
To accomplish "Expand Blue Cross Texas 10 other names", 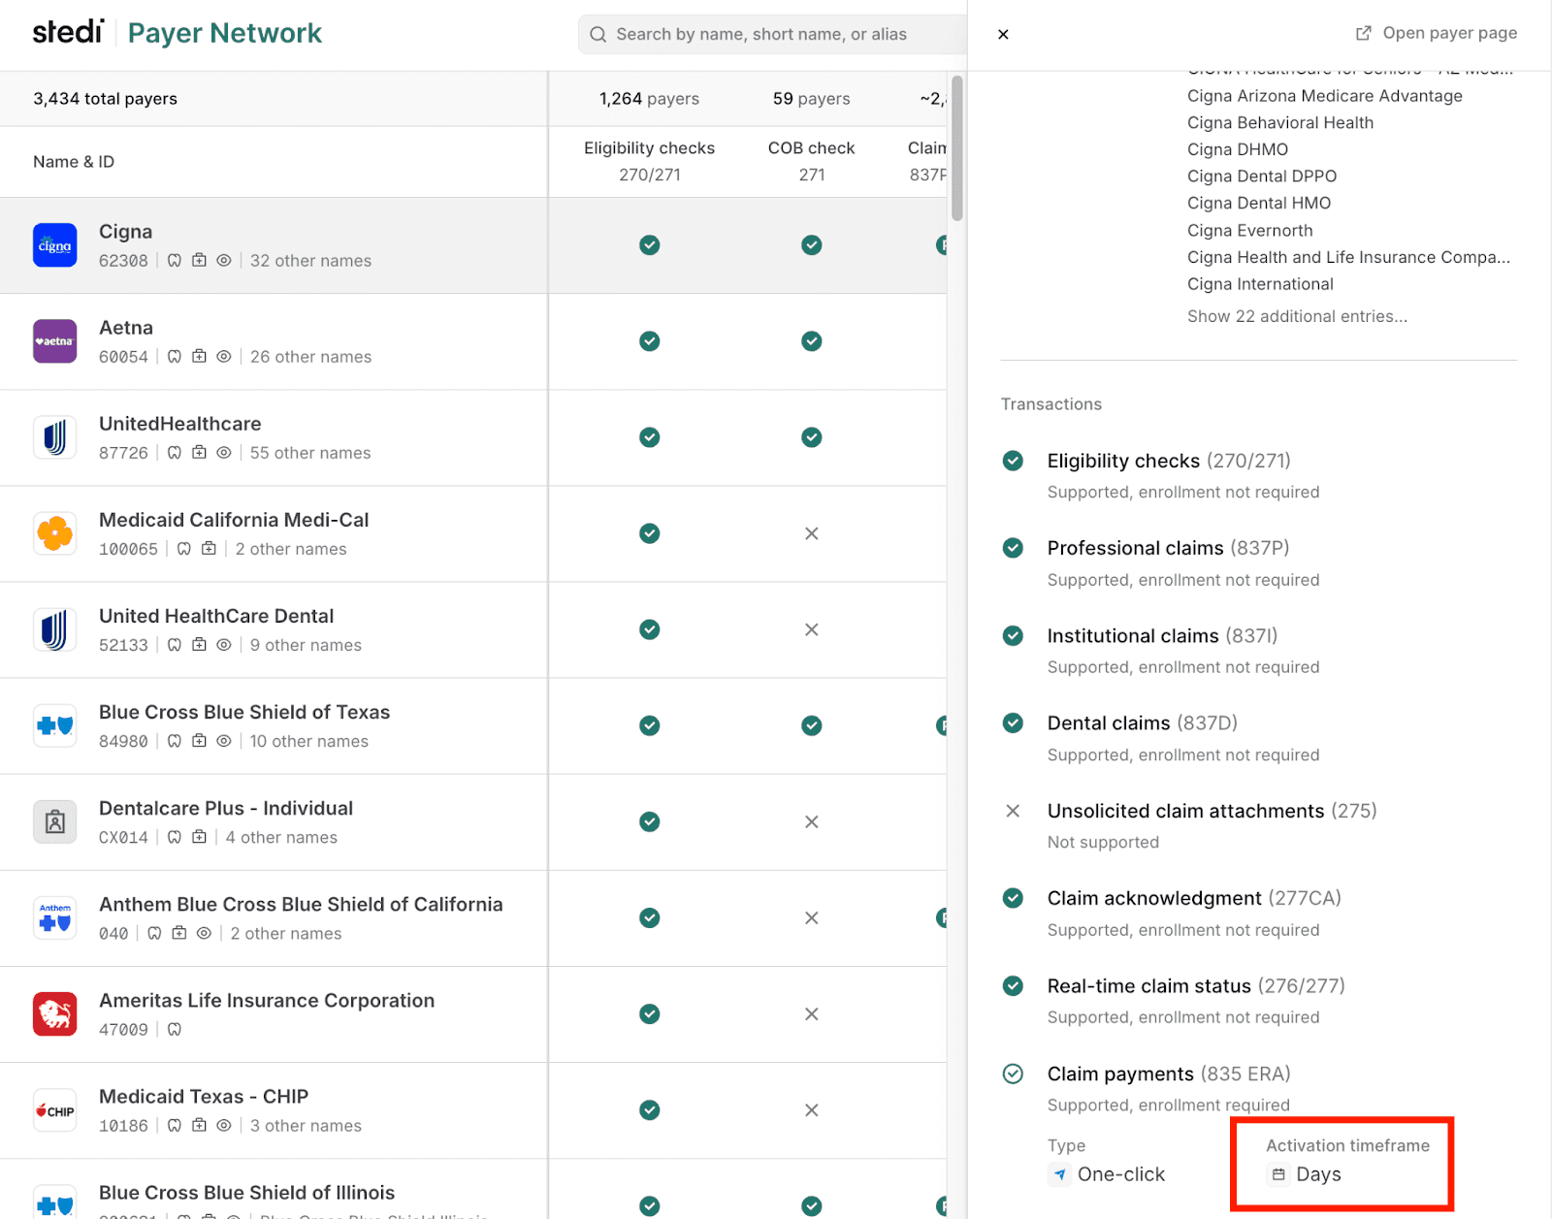I will click(x=309, y=741).
